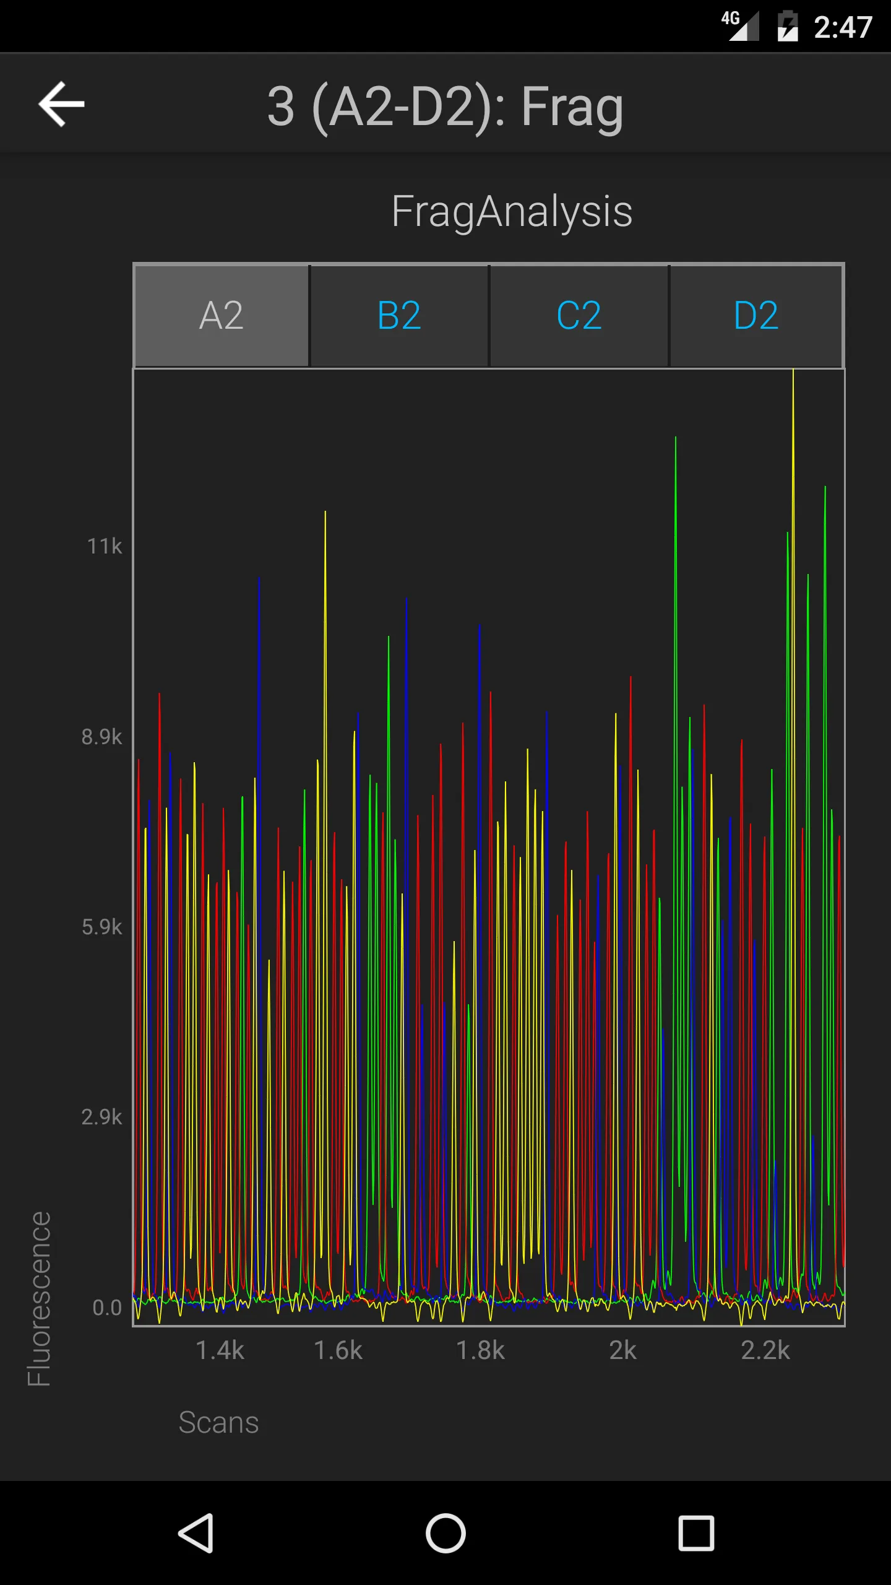Tap the Android home circle button
The width and height of the screenshot is (891, 1585).
445,1533
